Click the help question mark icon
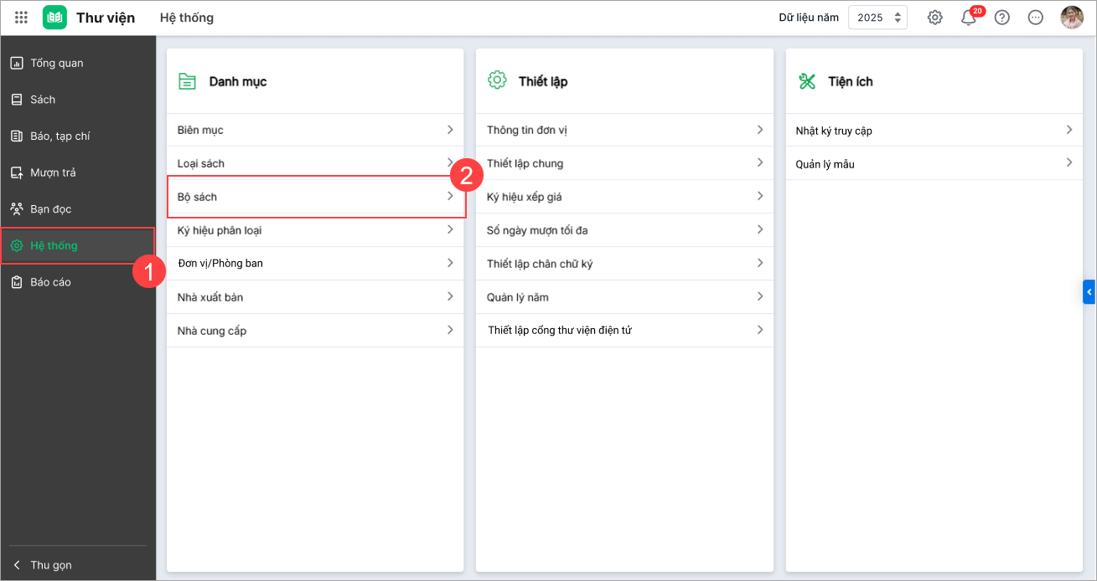This screenshot has height=581, width=1097. [x=1001, y=17]
